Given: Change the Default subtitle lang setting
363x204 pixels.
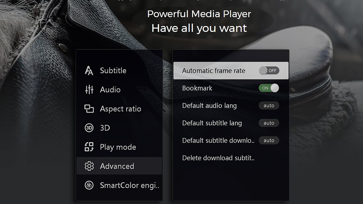Looking at the screenshot, I should point(269,123).
